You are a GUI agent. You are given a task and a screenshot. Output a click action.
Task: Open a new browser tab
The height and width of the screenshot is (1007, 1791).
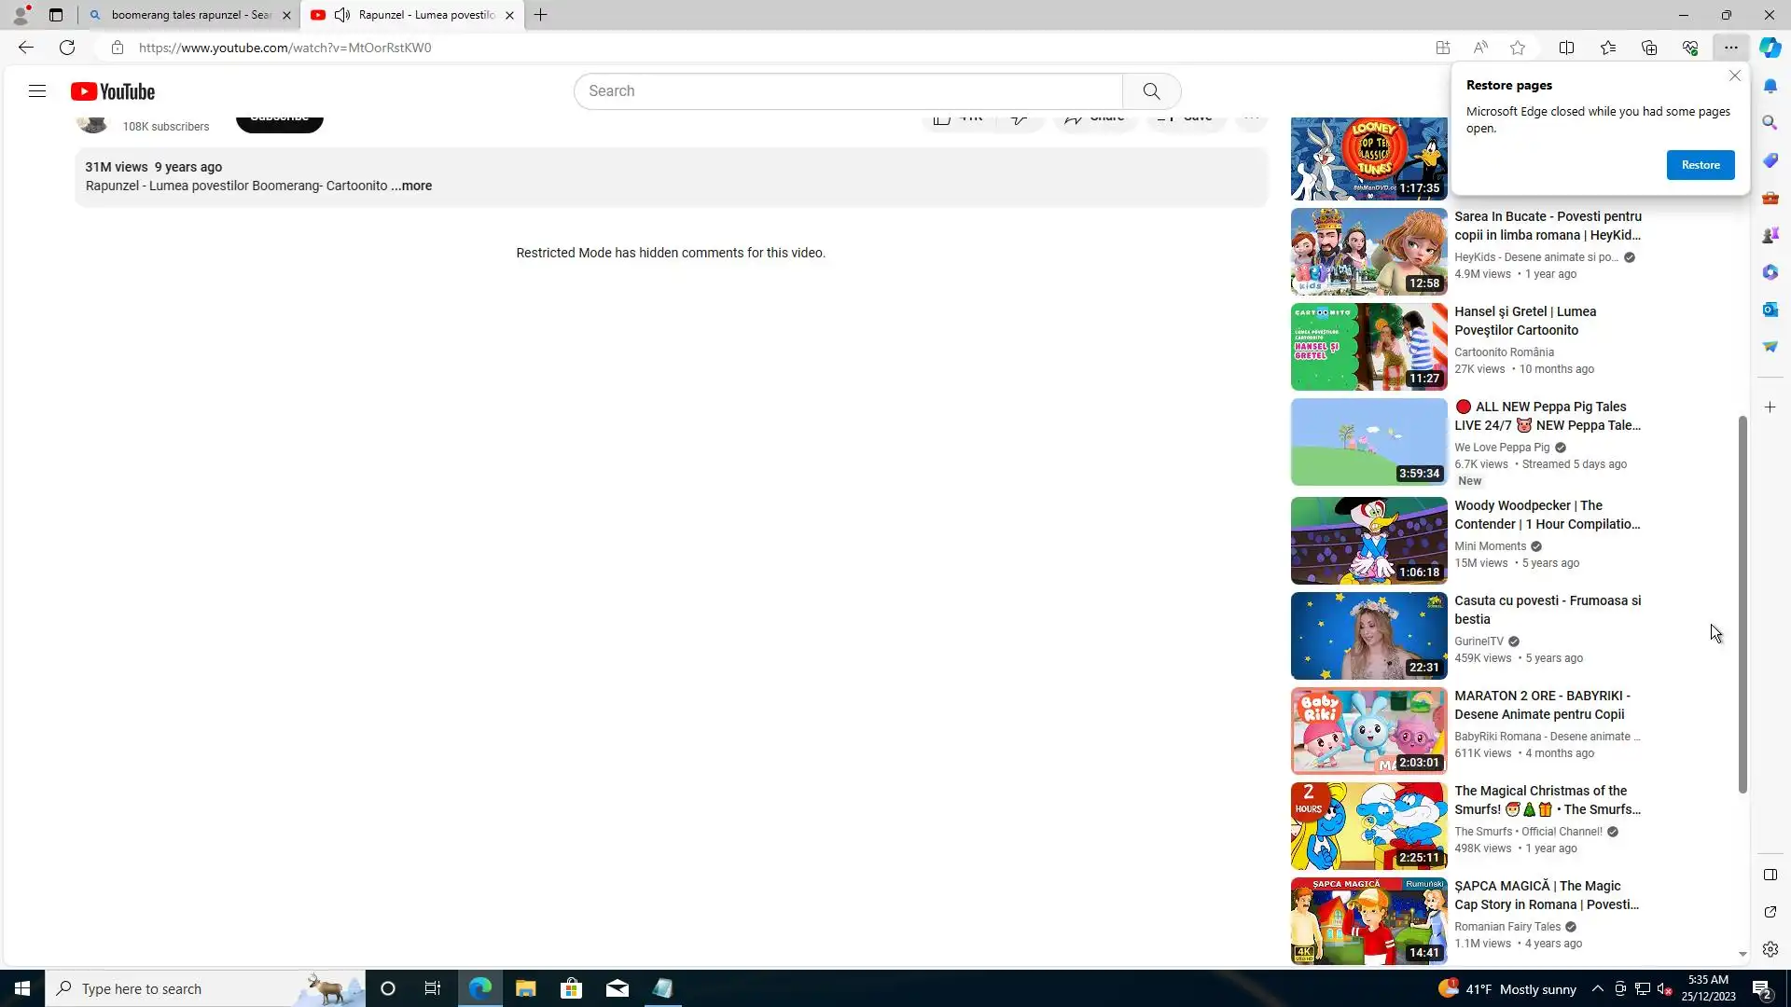coord(540,15)
